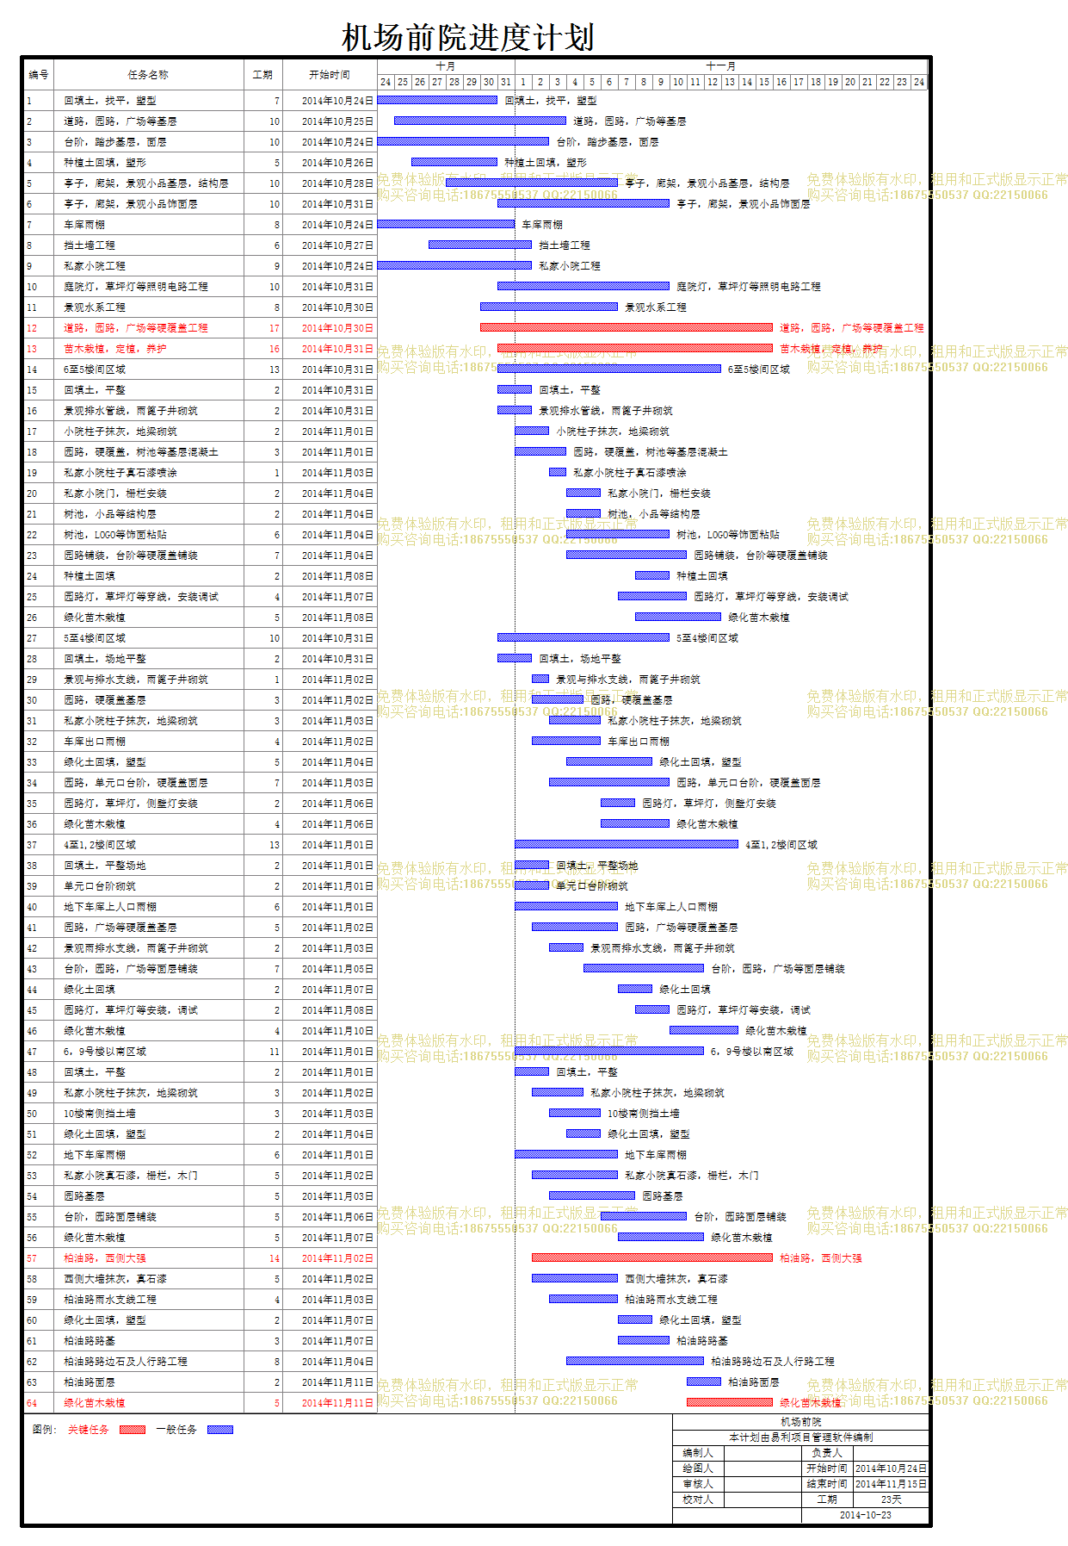Select day 1 in the November timeline
This screenshot has height=1546, width=1068.
point(523,82)
